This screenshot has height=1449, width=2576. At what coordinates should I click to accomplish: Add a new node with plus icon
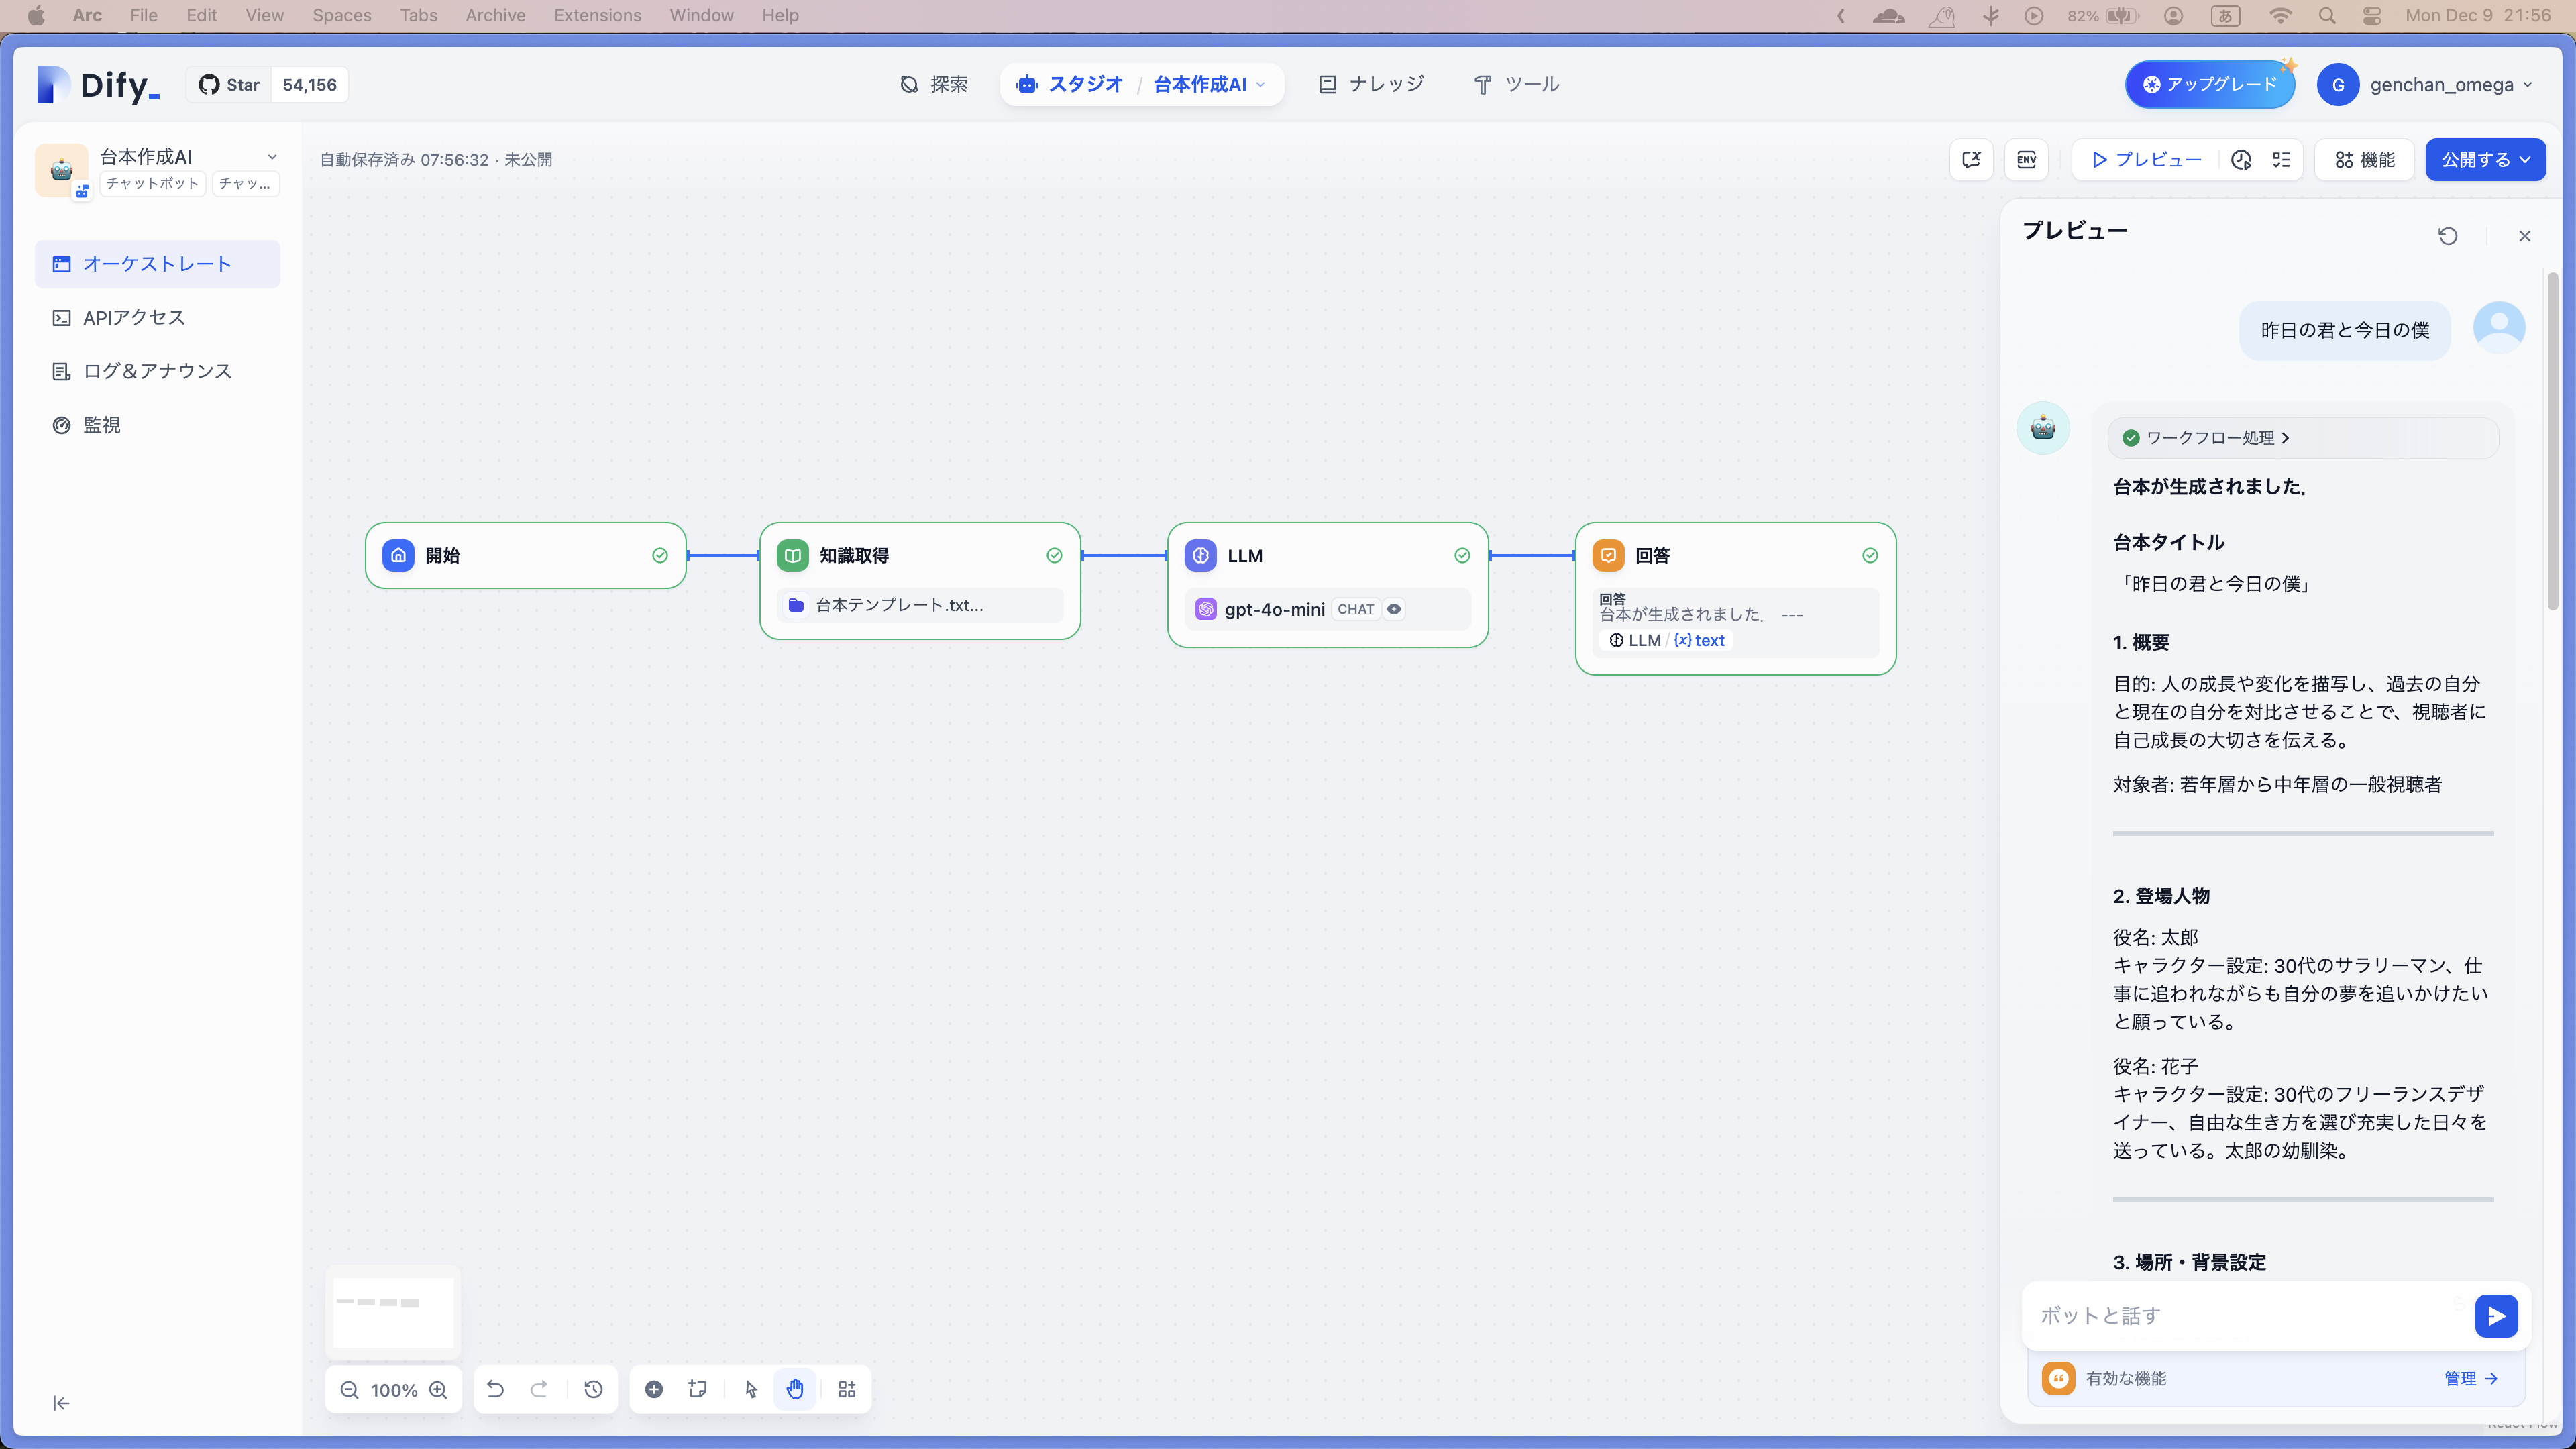click(654, 1389)
